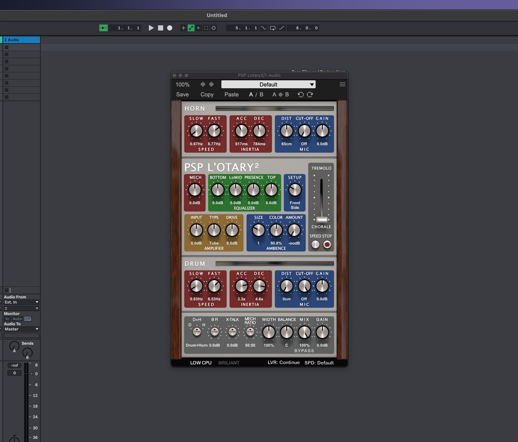Click the Paste button in plugin
Image resolution: width=518 pixels, height=442 pixels.
point(232,95)
